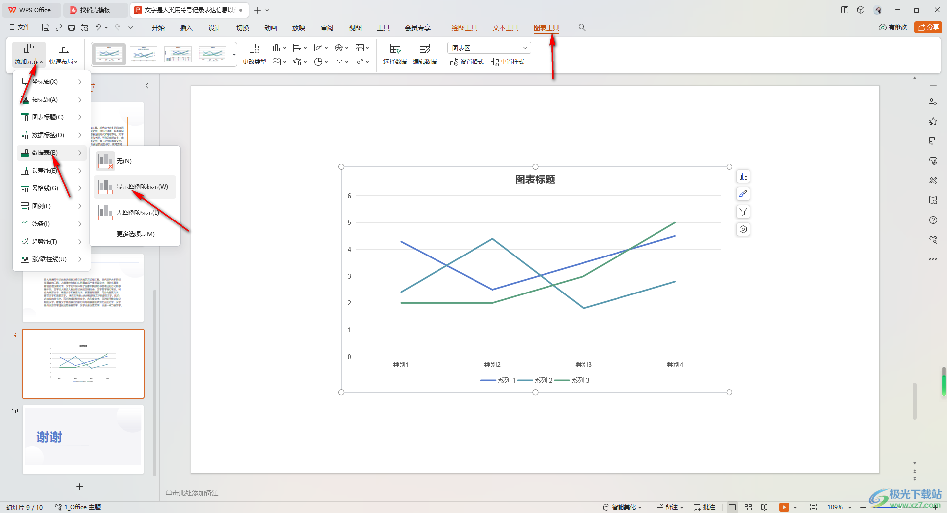Screen dimensions: 947x513
Task: Insert area chart type icon
Action: [279, 62]
